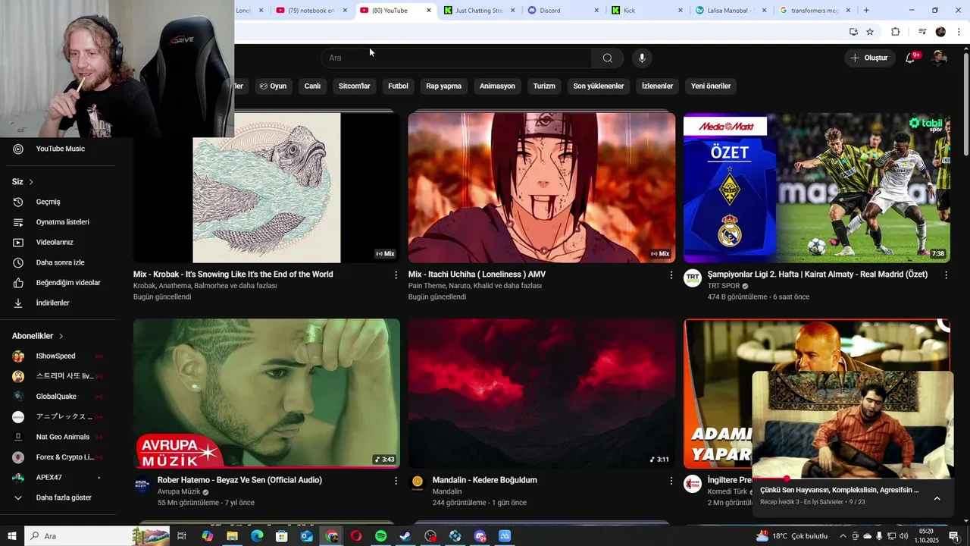The width and height of the screenshot is (970, 546).
Task: Switch to the (79) notebook tab
Action: 311,11
